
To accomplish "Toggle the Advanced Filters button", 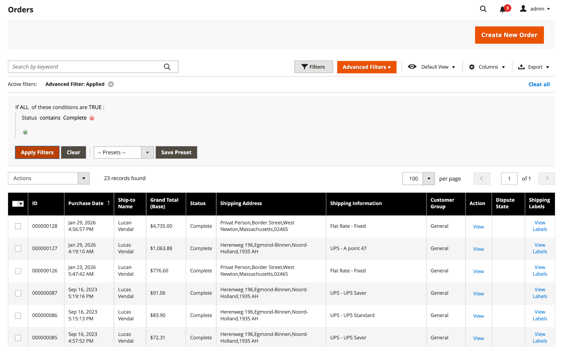I will click(x=367, y=67).
